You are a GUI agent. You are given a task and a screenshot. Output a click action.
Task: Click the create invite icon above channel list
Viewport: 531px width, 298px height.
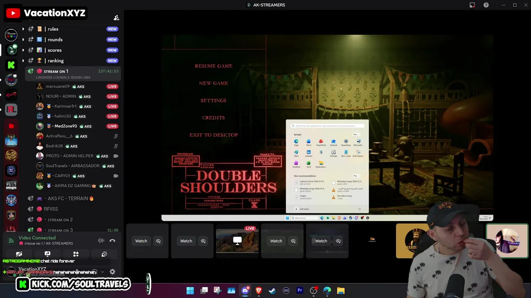pos(117,18)
